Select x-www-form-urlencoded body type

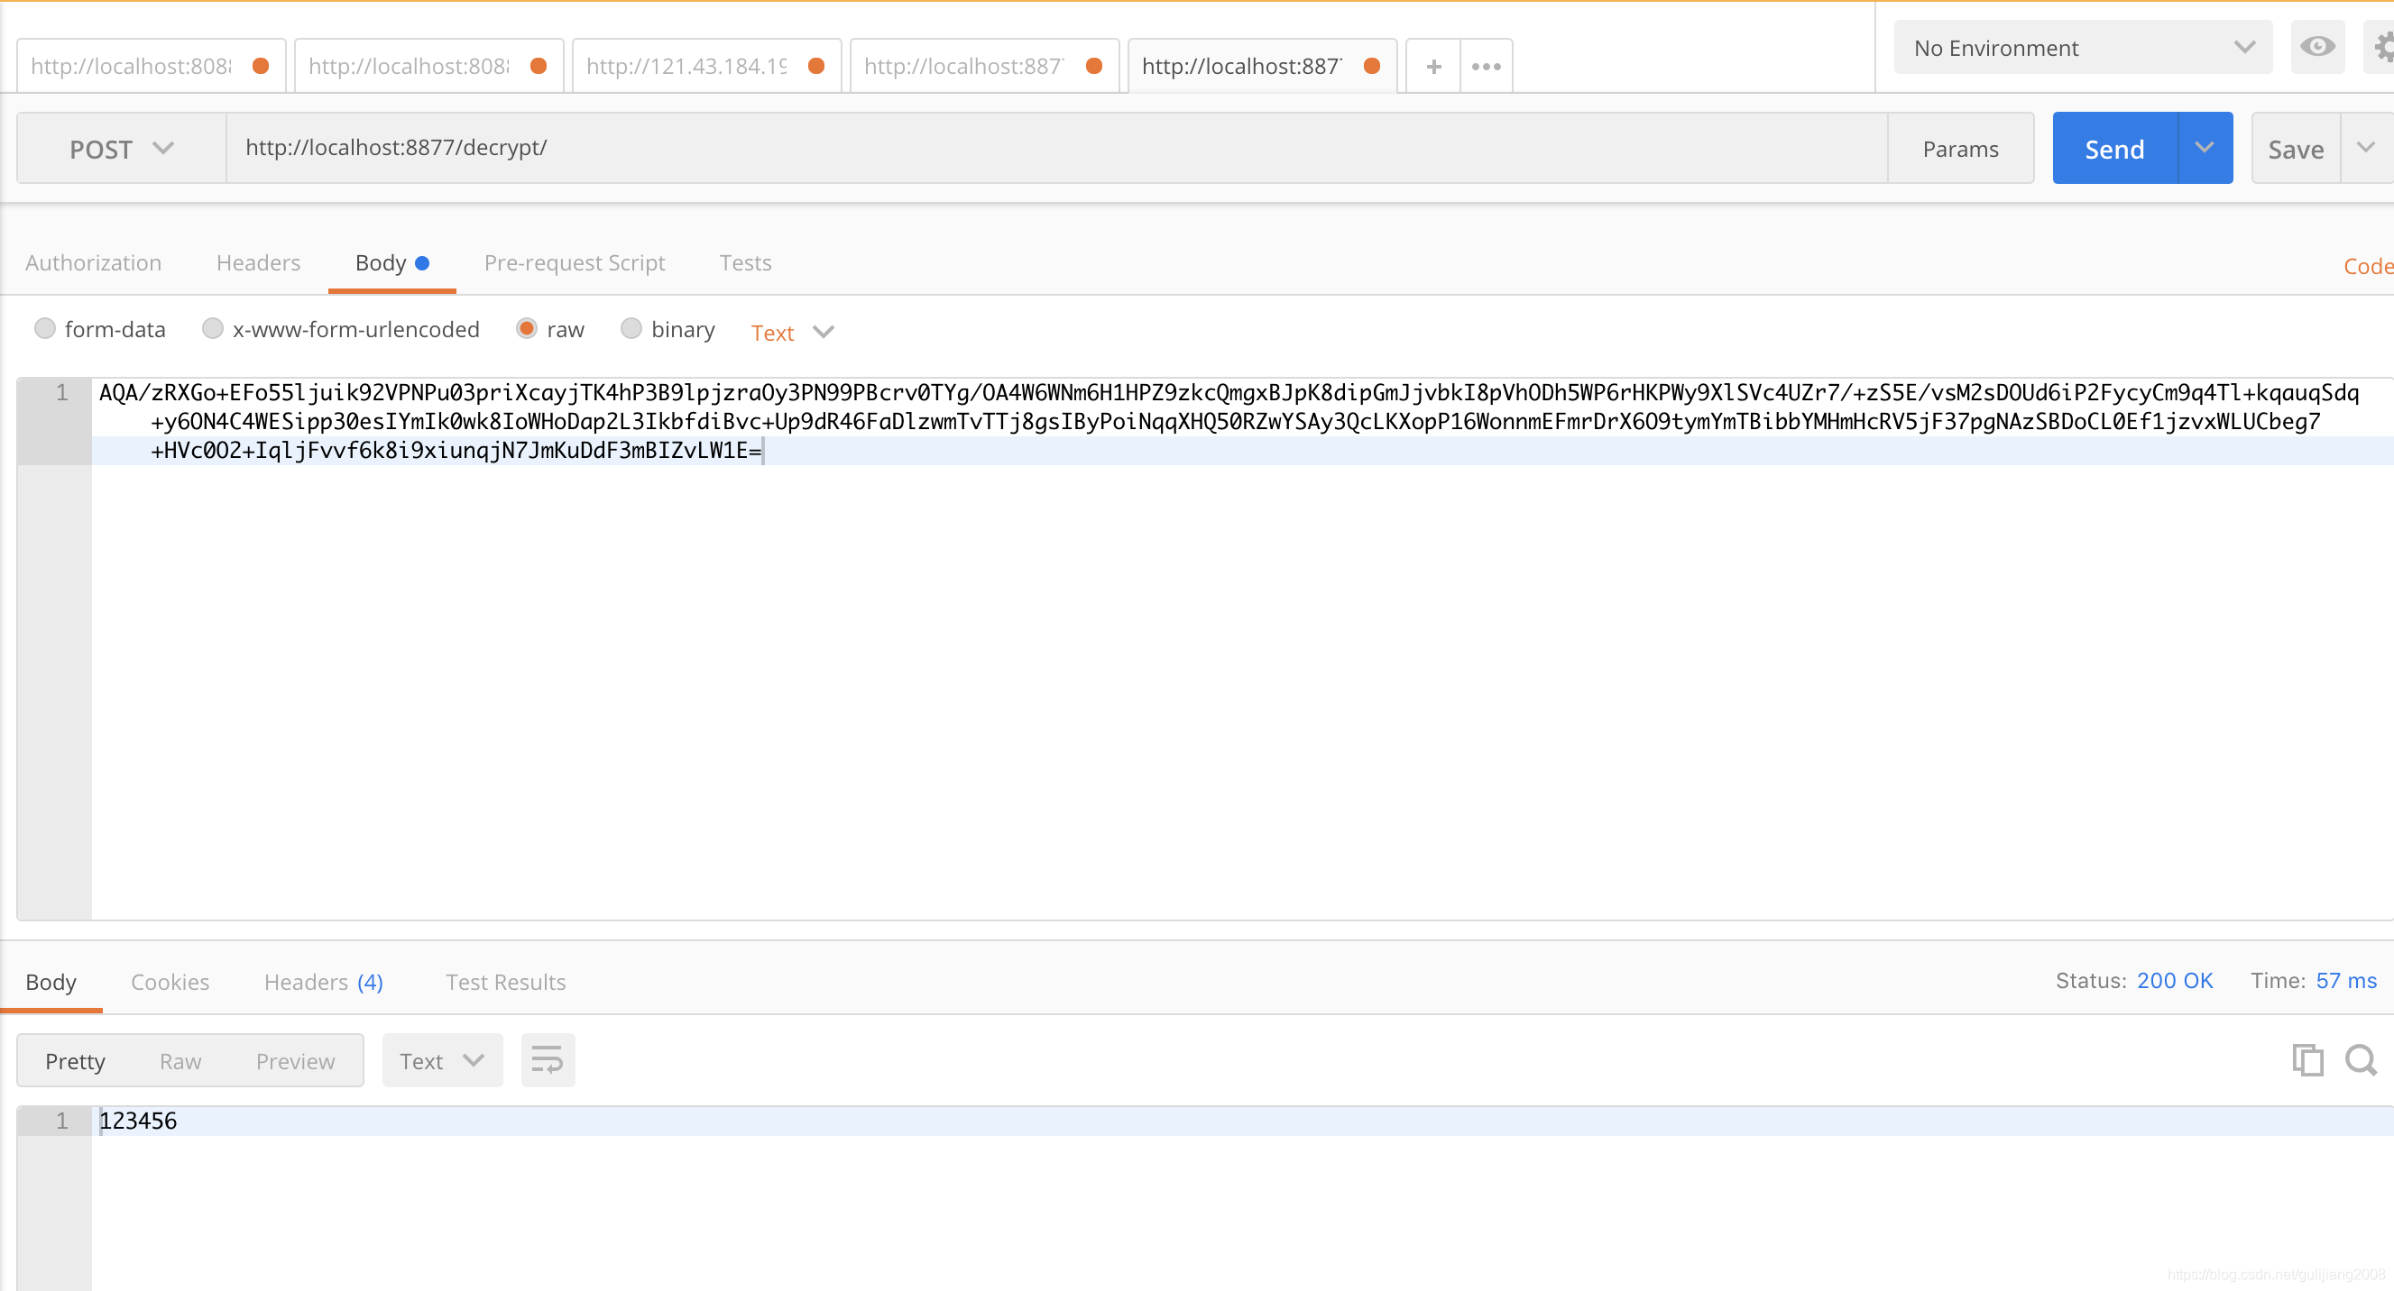213,329
